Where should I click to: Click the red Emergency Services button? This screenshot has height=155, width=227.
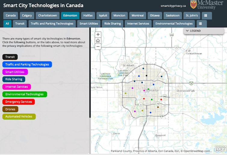pos(18,102)
